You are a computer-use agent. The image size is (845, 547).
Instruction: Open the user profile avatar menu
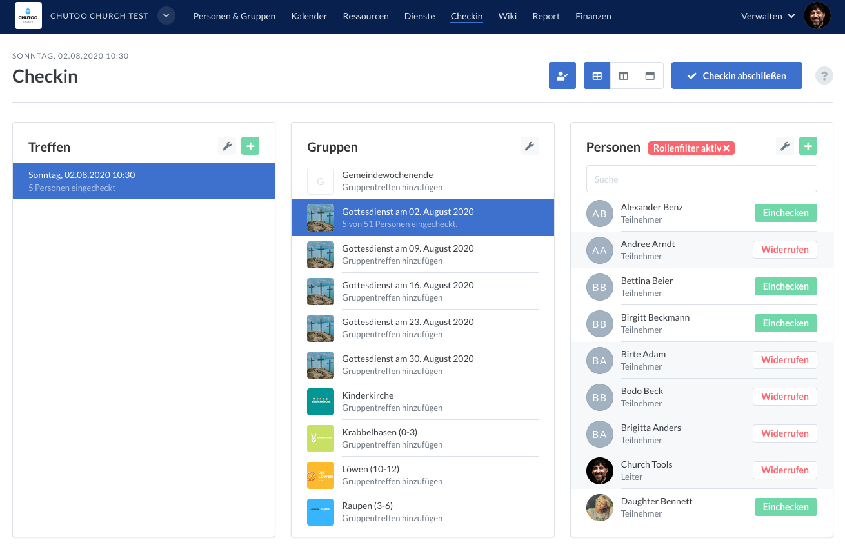point(817,15)
